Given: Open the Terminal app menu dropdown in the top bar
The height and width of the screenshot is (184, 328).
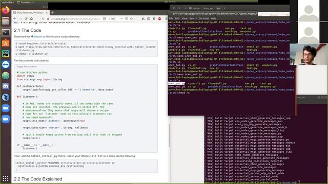Looking at the screenshot, I should 25,2.
